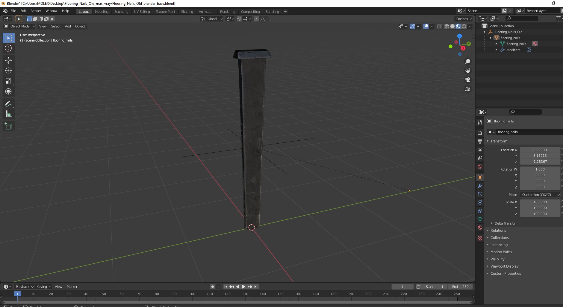Select the Transform tool

[8, 92]
